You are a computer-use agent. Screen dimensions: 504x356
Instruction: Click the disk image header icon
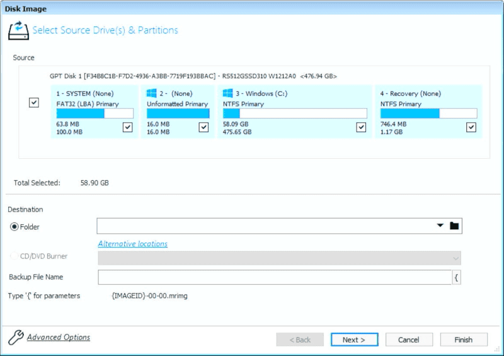[x=18, y=30]
